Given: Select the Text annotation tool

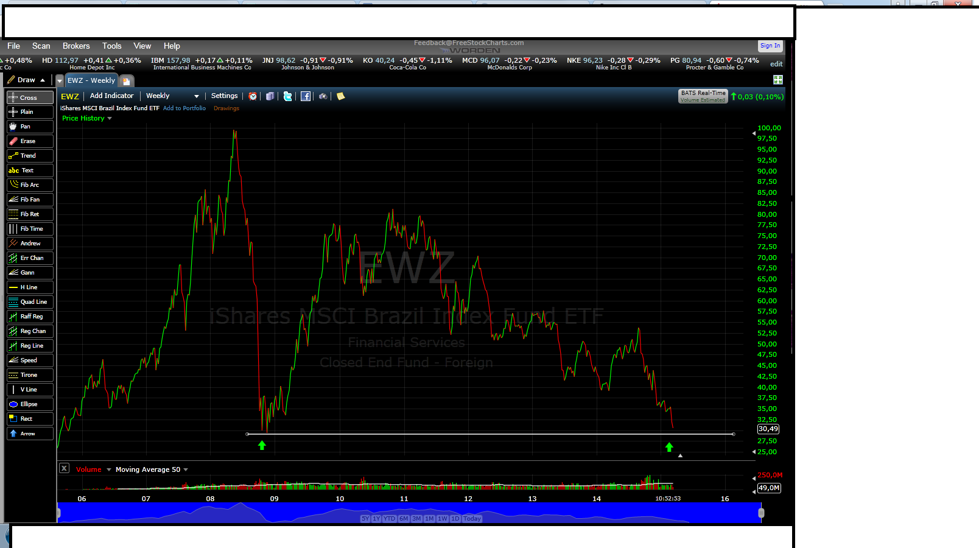Looking at the screenshot, I should point(30,170).
